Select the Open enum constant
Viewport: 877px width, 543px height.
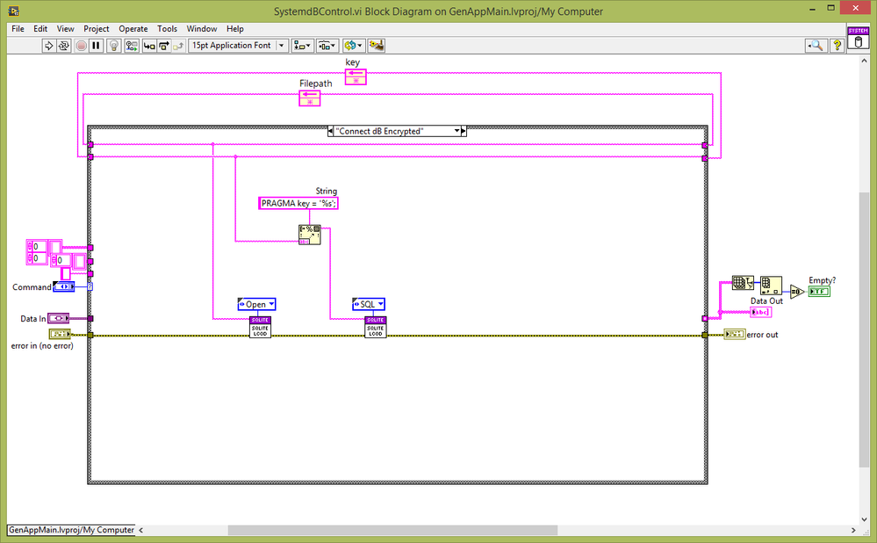point(256,304)
